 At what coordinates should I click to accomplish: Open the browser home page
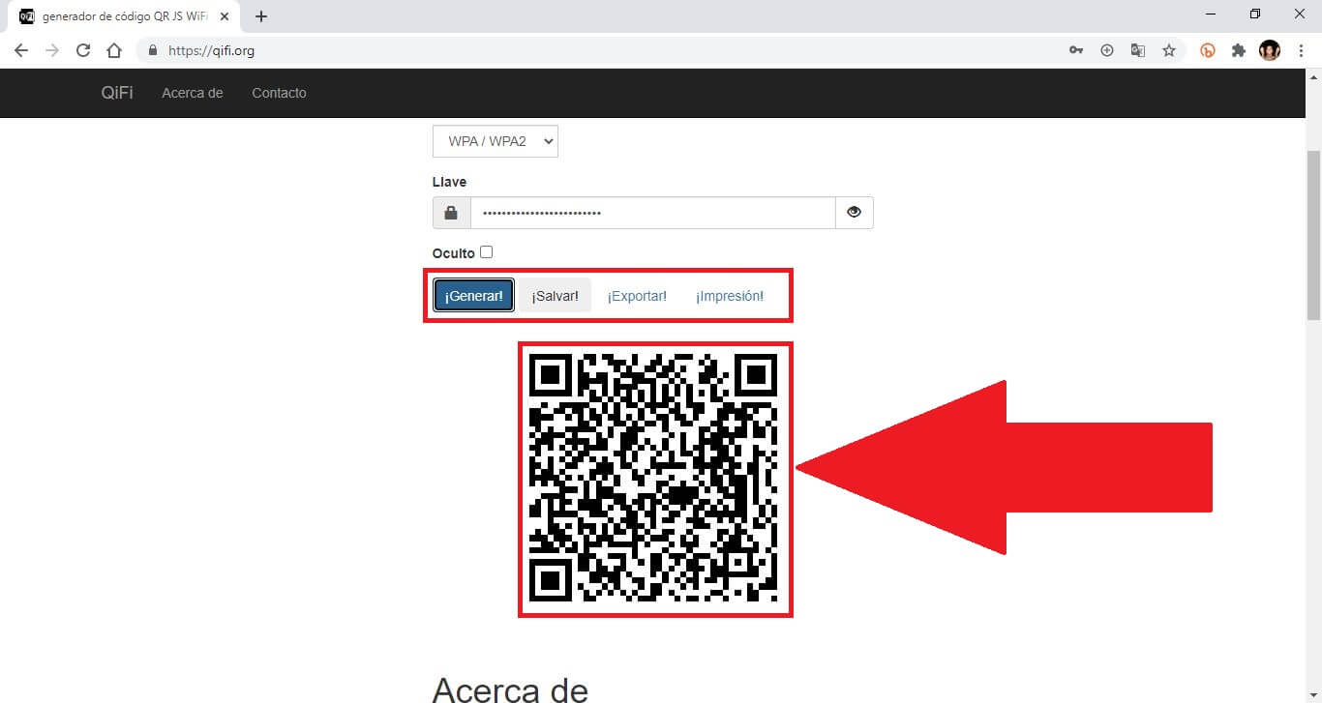114,50
